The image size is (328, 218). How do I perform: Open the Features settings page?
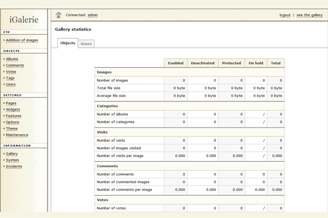[14, 116]
